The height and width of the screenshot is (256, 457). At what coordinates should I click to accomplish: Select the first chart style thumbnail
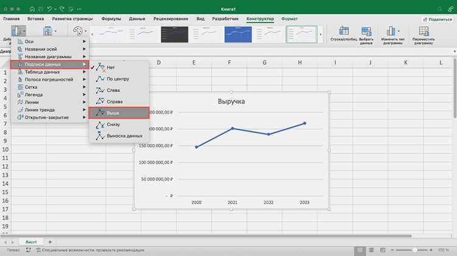pyautogui.click(x=111, y=34)
